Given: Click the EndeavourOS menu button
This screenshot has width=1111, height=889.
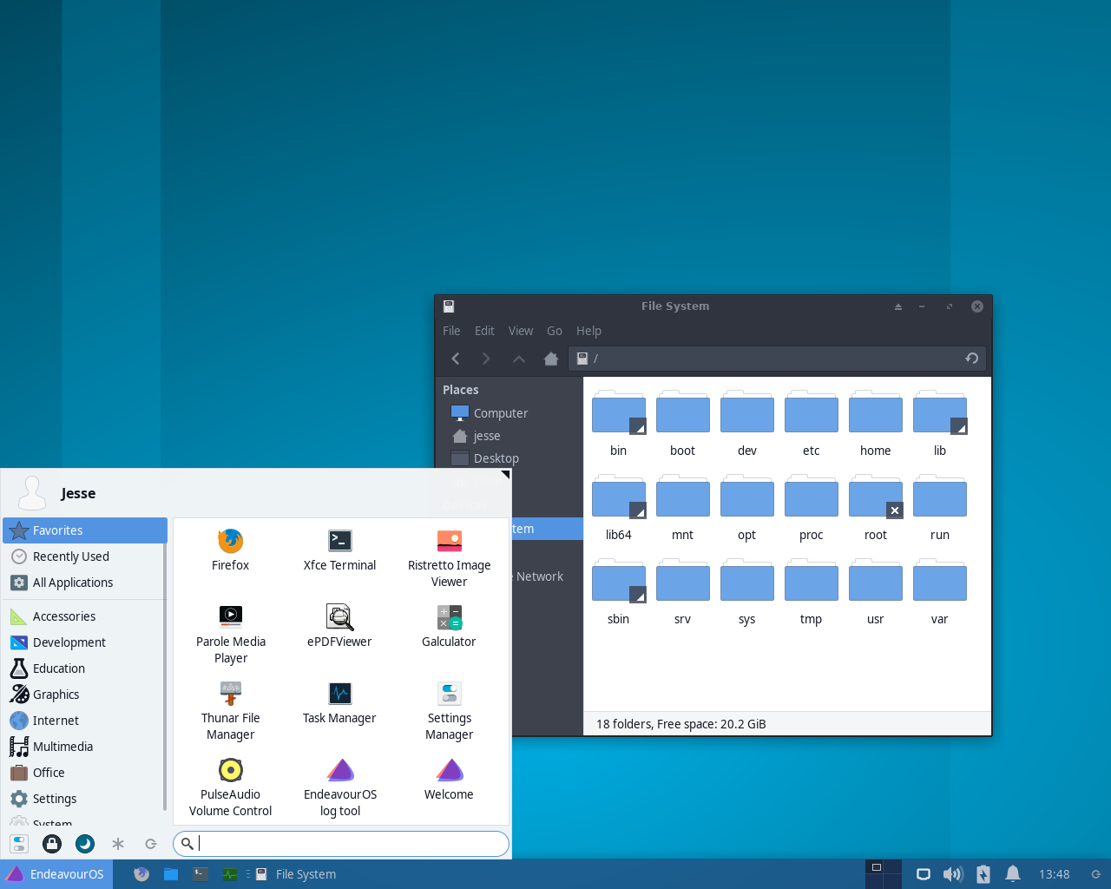Looking at the screenshot, I should pos(56,874).
